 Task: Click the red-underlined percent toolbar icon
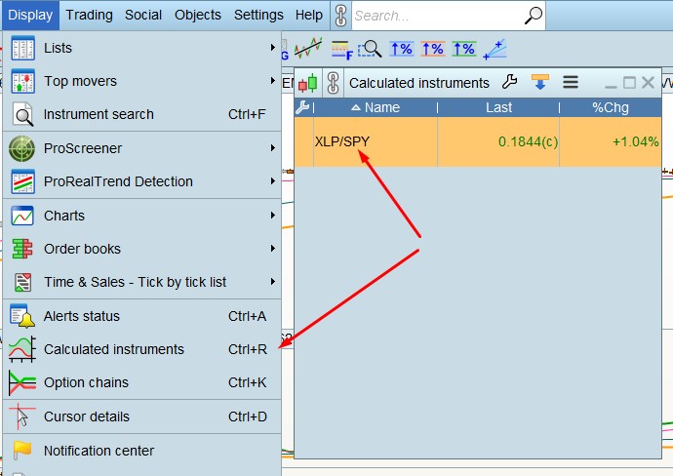[x=433, y=49]
